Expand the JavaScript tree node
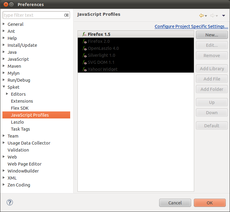The height and width of the screenshot is (212, 230). [4, 59]
